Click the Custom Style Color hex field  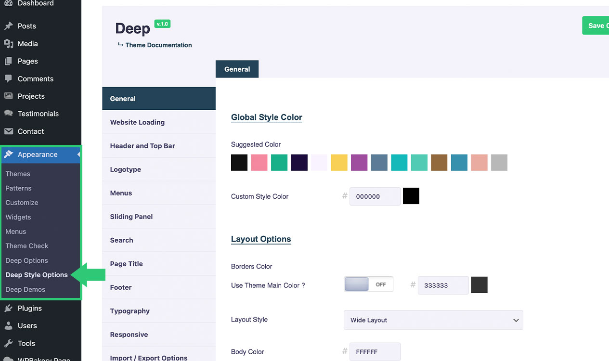375,196
